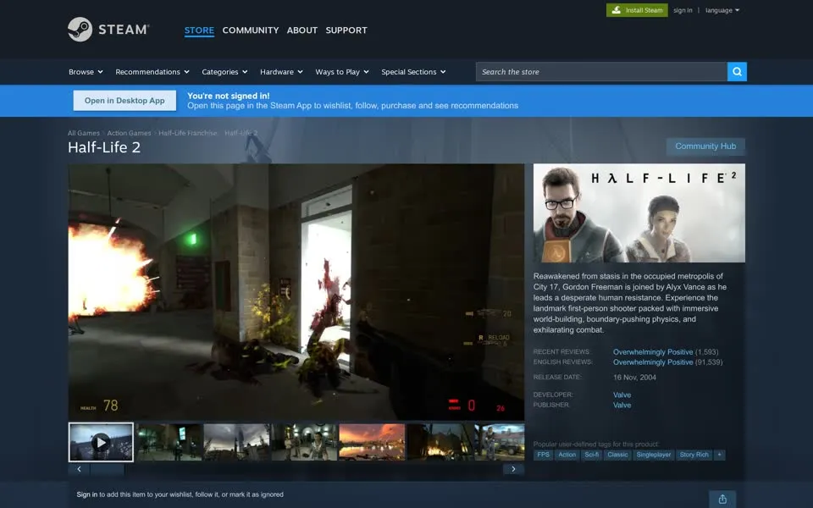The image size is (813, 508).
Task: Click the Half-Life 2 header artwork
Action: pyautogui.click(x=639, y=213)
